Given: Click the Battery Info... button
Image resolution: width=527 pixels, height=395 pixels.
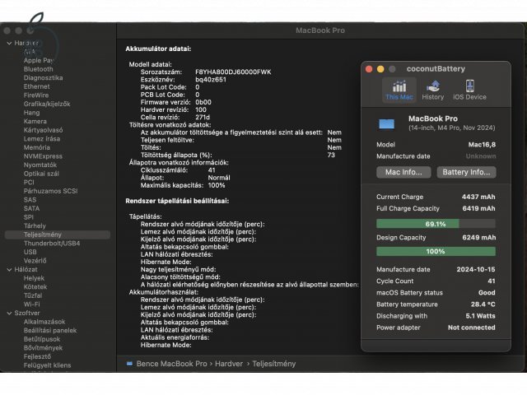Looking at the screenshot, I should click(x=466, y=172).
